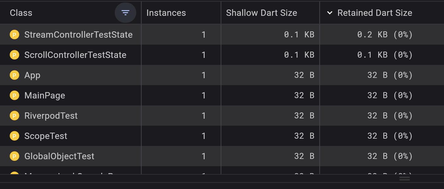444x189 pixels.
Task: Select the ScrollControllerTestState class name
Action: [75, 55]
